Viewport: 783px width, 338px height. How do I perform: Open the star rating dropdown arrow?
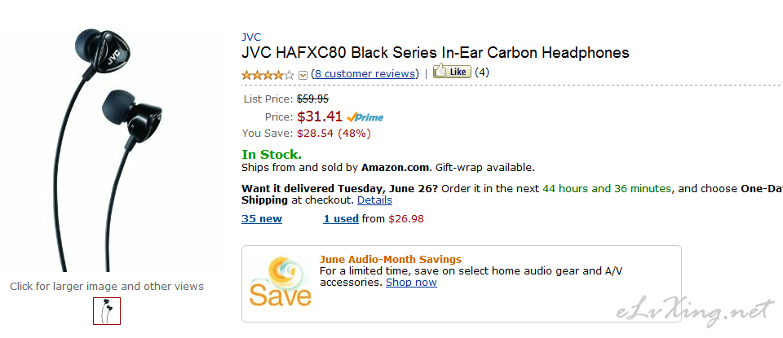[x=303, y=75]
